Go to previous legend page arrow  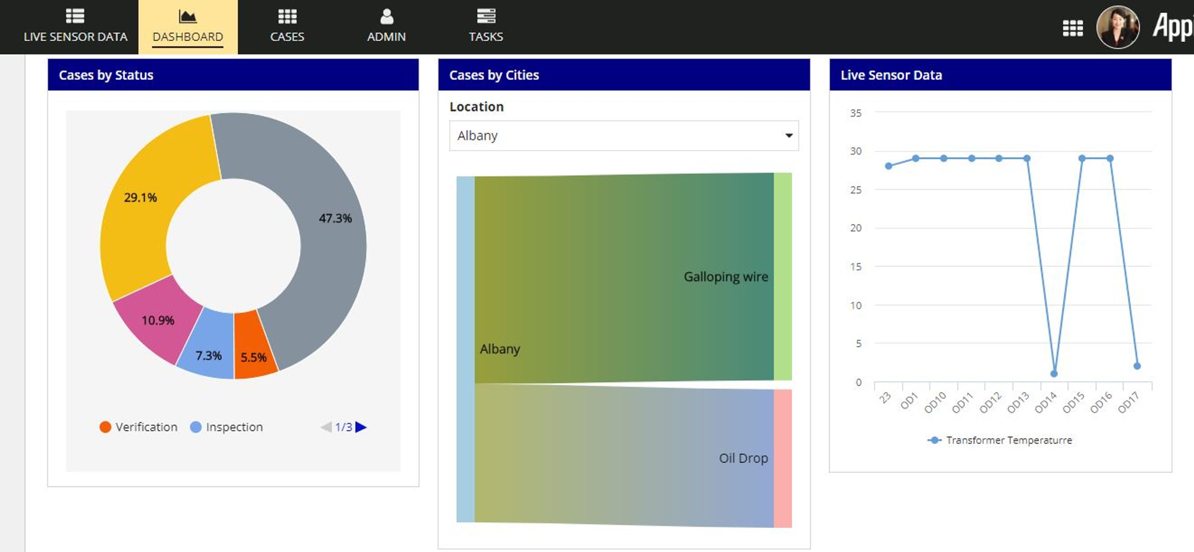(326, 427)
